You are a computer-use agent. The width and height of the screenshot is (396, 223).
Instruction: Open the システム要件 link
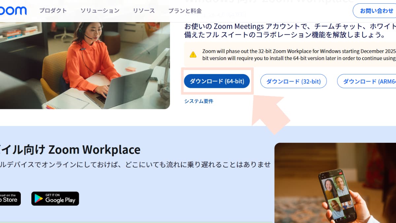click(x=199, y=101)
